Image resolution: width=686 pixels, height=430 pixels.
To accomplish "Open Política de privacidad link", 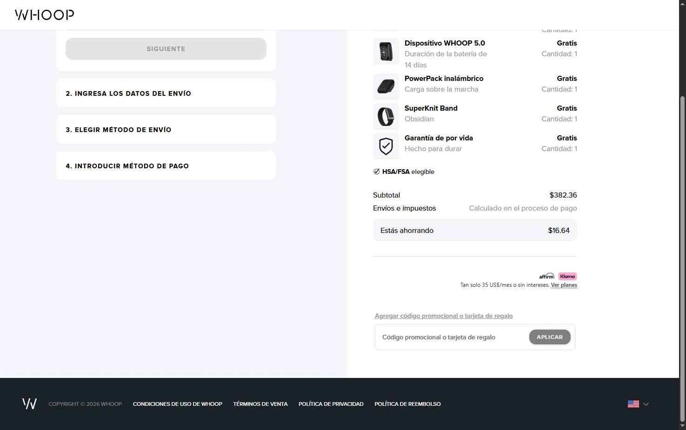I will click(x=331, y=404).
